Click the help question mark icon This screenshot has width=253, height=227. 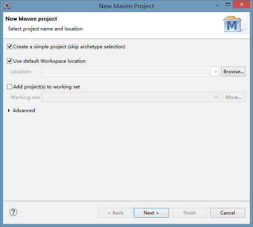13,212
